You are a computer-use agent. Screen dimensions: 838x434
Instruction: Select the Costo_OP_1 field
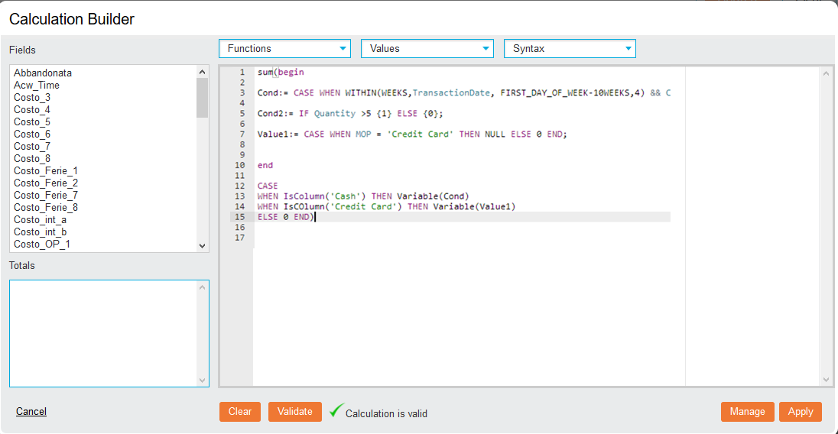point(42,245)
